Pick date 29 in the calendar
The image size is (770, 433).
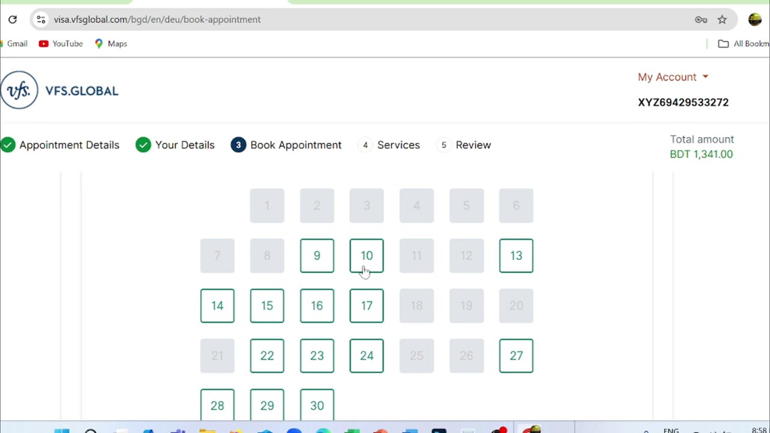(267, 405)
